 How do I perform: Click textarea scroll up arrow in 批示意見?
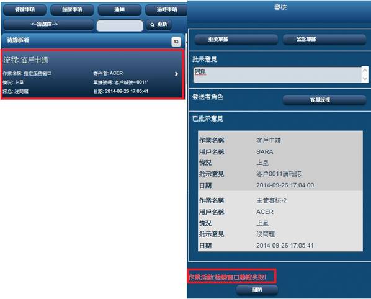[x=365, y=71]
